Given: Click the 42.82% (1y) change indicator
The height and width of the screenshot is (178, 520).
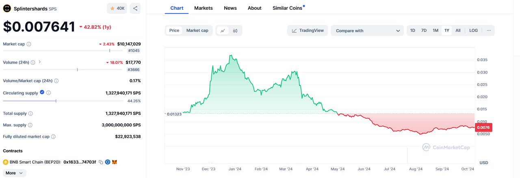Looking at the screenshot, I should [95, 27].
